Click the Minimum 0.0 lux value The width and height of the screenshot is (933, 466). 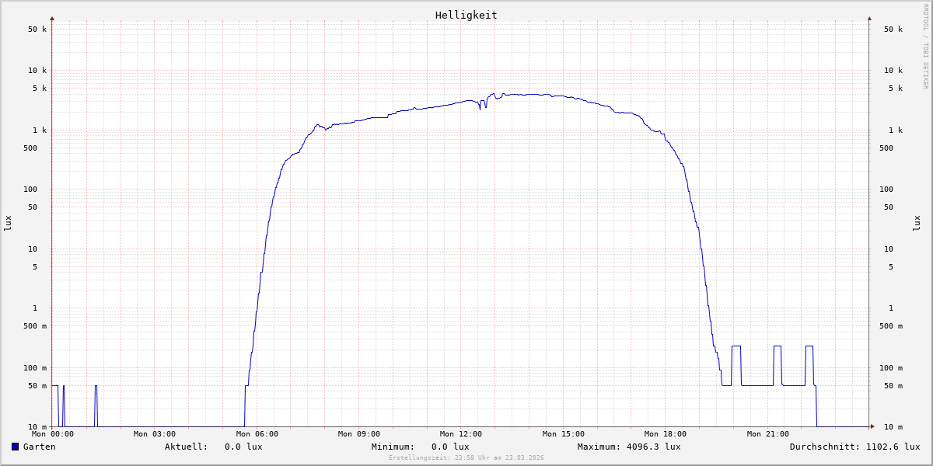click(x=450, y=447)
